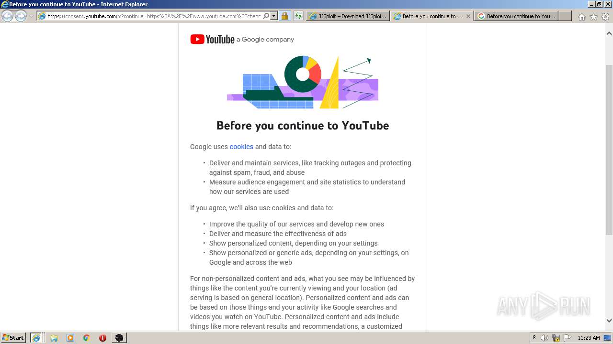The height and width of the screenshot is (344, 613).
Task: Click Internet Explorer taskbar icon
Action: (37, 337)
